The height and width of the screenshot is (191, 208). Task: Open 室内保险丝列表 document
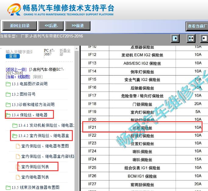coord(35,167)
